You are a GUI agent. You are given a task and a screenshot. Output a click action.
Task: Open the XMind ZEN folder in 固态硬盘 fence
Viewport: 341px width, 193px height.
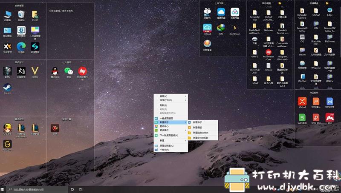click(269, 15)
